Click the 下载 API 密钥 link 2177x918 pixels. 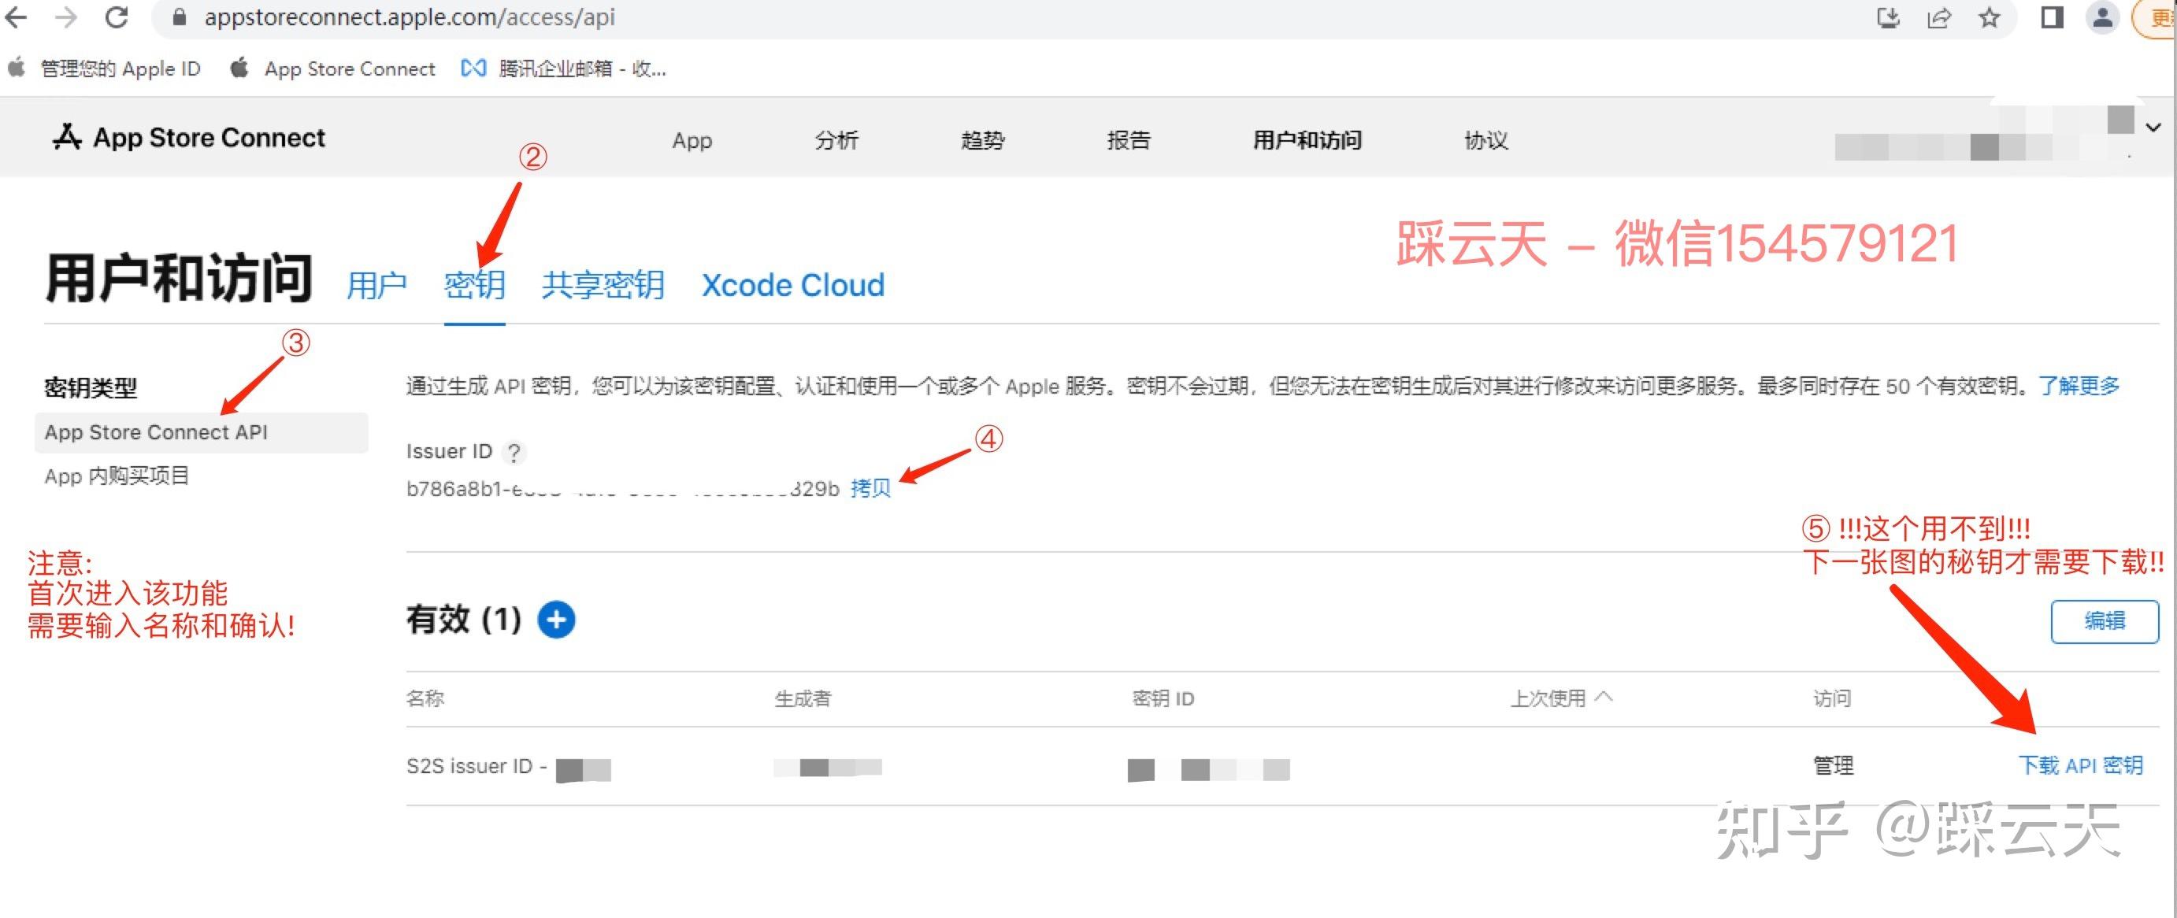(x=2081, y=765)
